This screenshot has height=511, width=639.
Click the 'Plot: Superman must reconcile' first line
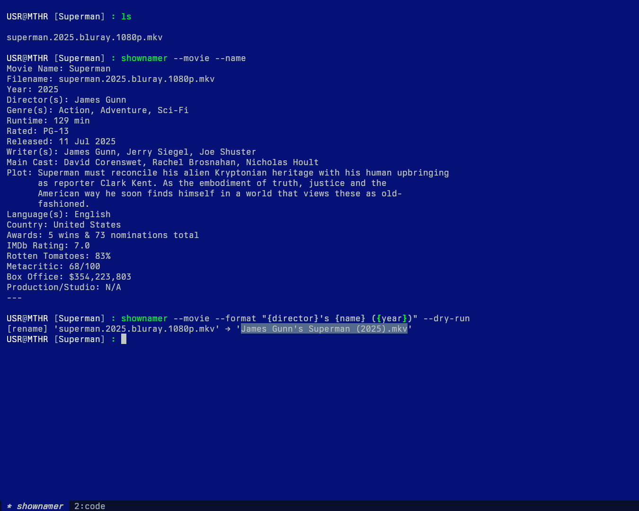click(x=228, y=173)
